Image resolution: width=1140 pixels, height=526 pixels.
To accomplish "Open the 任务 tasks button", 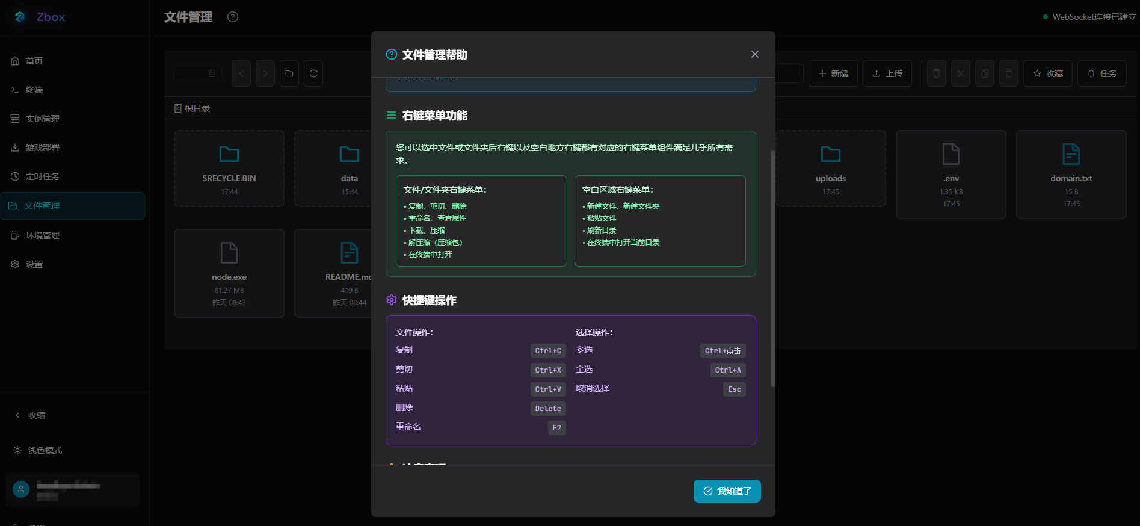I will point(1102,73).
